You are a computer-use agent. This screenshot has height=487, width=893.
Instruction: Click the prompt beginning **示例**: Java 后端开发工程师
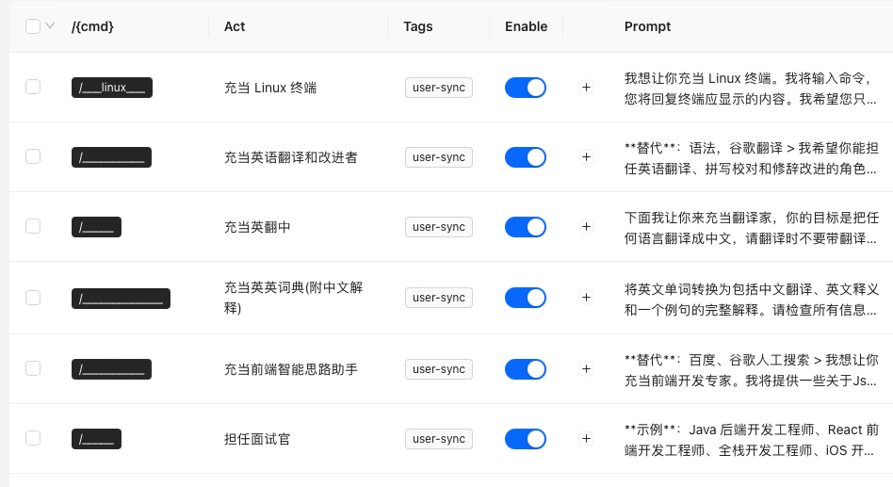tap(751, 439)
